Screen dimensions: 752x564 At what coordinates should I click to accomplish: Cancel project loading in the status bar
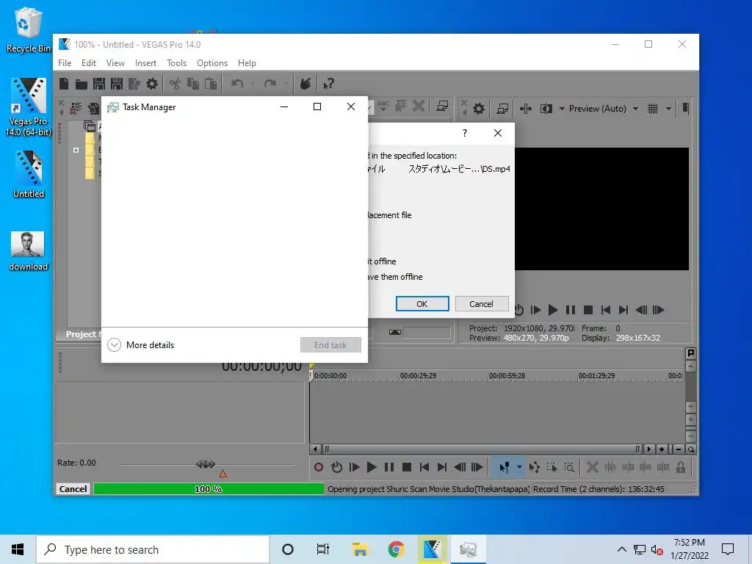coord(73,488)
